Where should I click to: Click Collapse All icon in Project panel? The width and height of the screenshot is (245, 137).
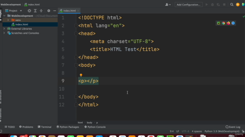pyautogui.click(x=41, y=11)
